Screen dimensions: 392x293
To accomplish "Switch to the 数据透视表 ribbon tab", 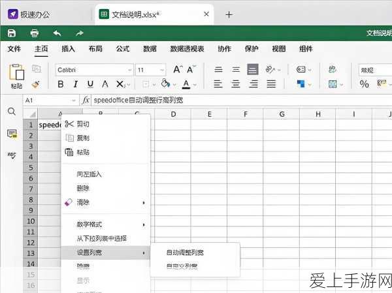I will [187, 49].
